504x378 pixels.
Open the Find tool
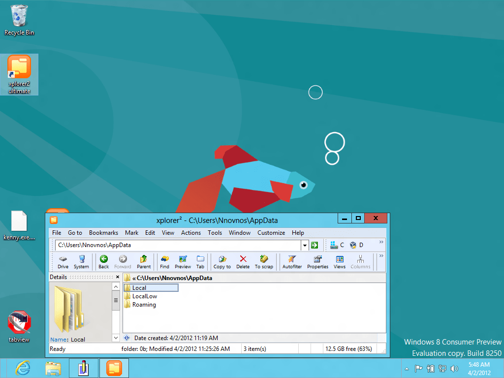click(x=164, y=262)
